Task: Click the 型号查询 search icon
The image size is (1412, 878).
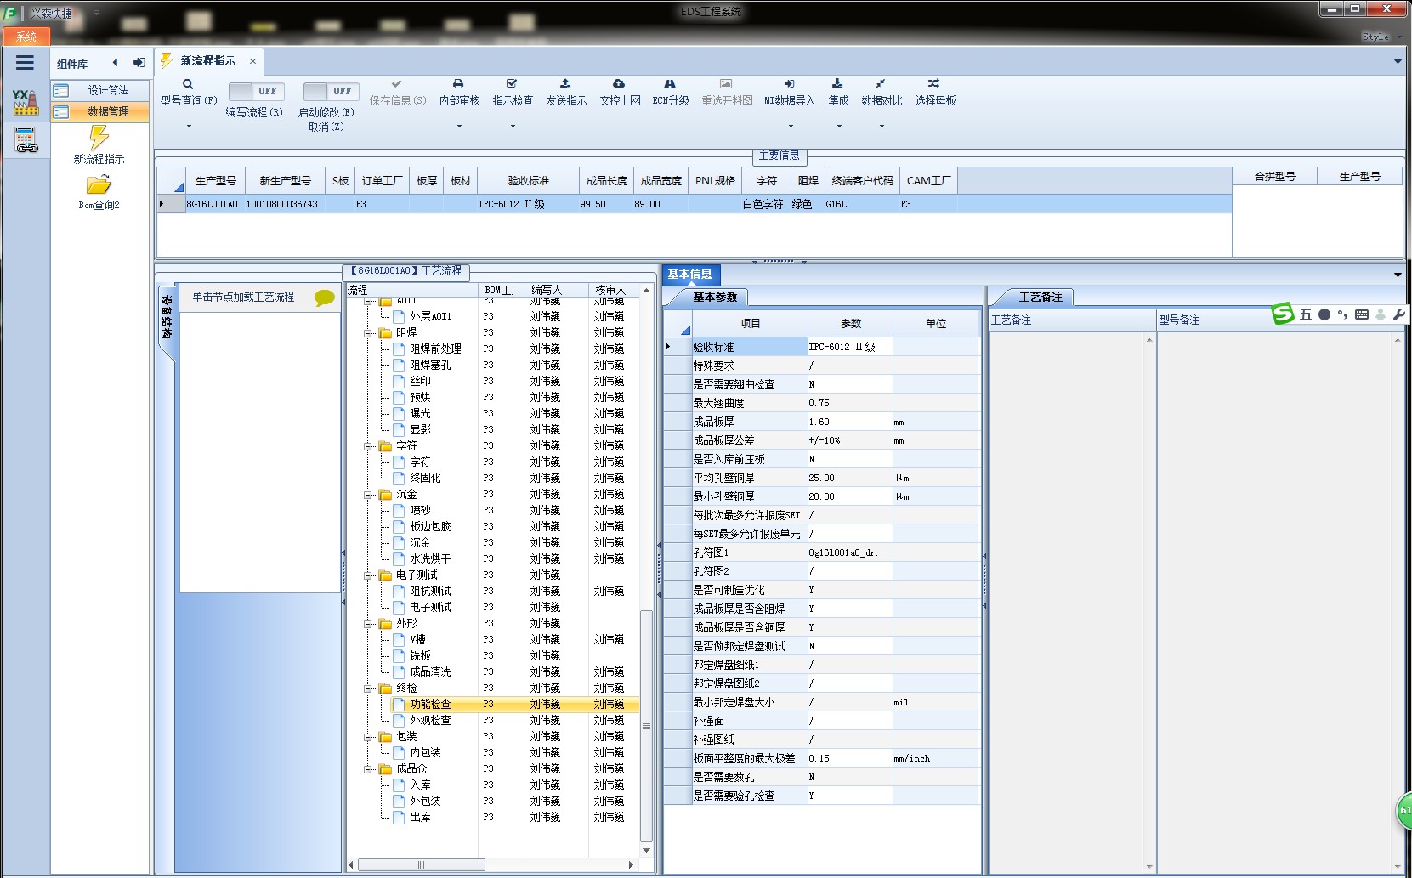Action: coord(188,84)
